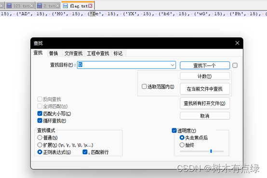
Task: Select the 扩展 search mode radio
Action: [x=40, y=145]
